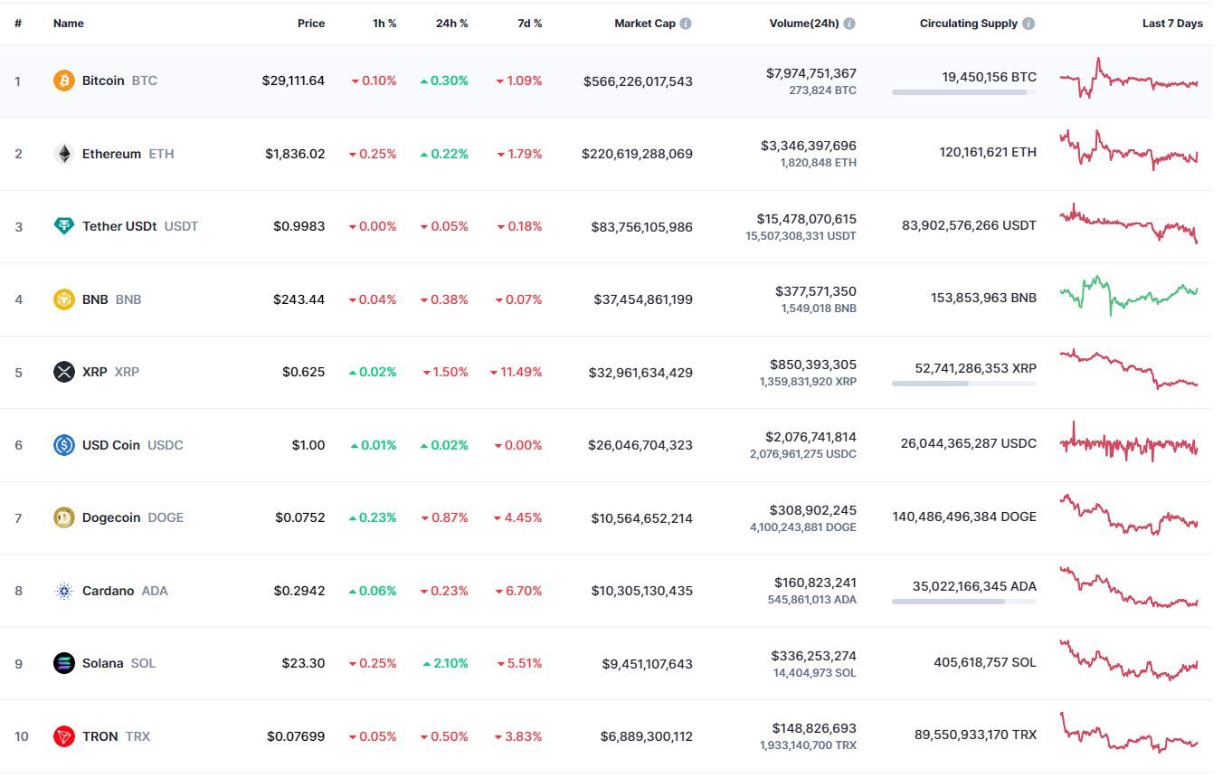Click the Tether USDt logo icon
The height and width of the screenshot is (778, 1232).
pos(63,226)
